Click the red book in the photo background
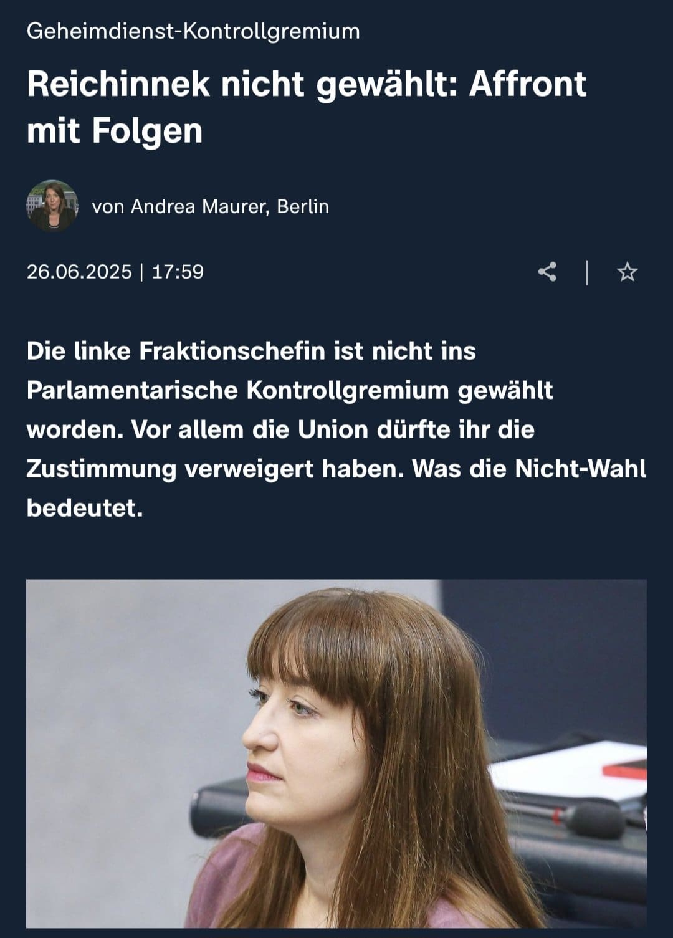Viewport: 673px width, 938px height. pos(624,768)
